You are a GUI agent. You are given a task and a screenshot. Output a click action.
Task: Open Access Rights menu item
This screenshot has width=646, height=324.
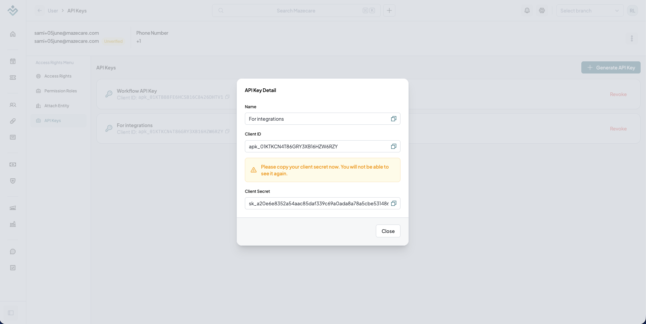pos(58,76)
